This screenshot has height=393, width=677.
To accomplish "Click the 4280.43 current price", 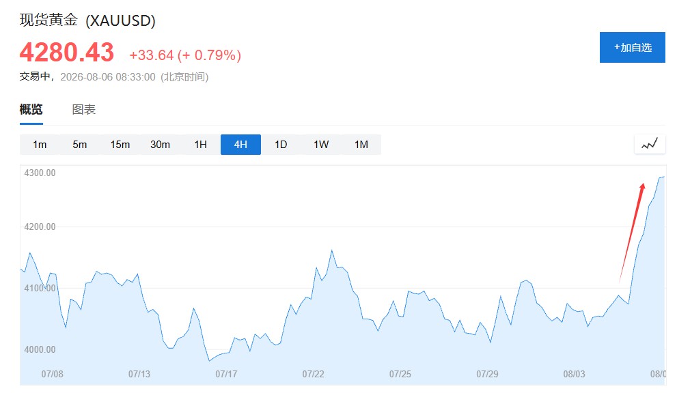I will click(x=67, y=53).
